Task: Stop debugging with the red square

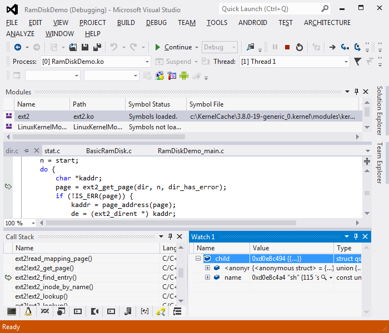Action: coord(287,47)
